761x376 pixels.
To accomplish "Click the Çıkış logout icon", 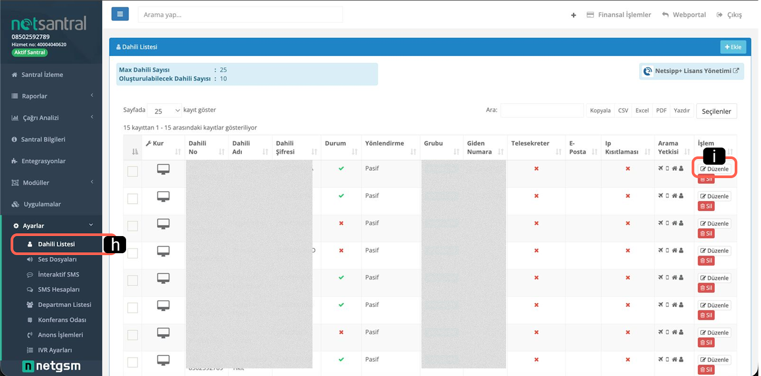I will click(x=720, y=15).
